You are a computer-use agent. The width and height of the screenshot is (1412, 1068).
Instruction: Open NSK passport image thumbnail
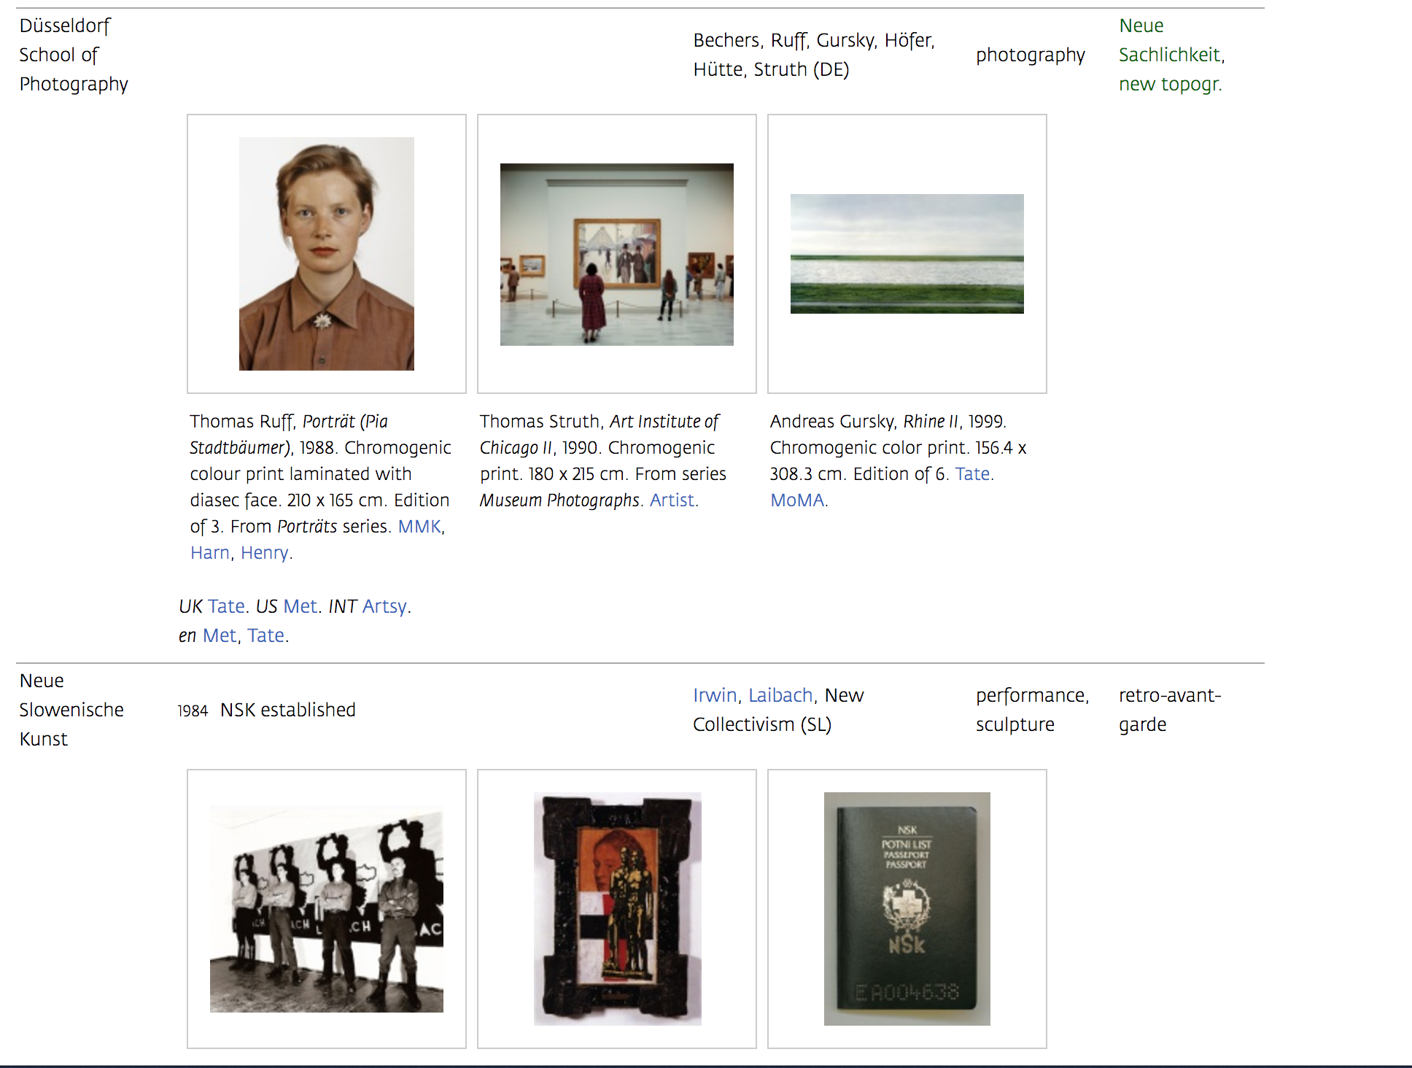[x=907, y=909]
